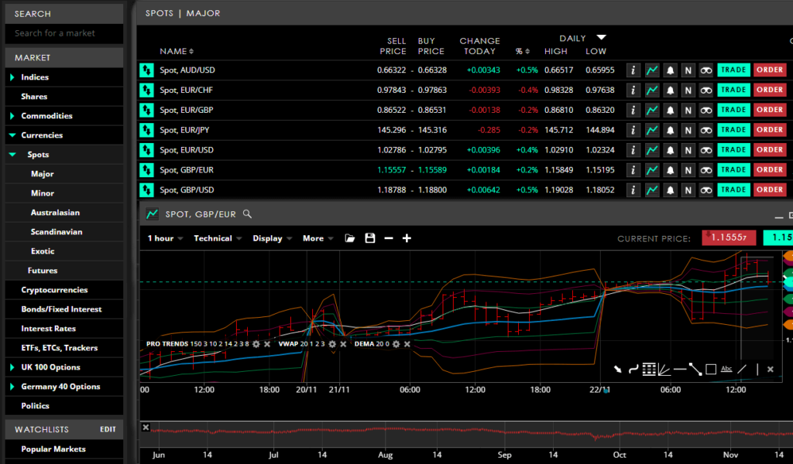Viewport: 793px width, 464px height.
Task: Zoom out chart with minus icon
Action: pyautogui.click(x=389, y=238)
